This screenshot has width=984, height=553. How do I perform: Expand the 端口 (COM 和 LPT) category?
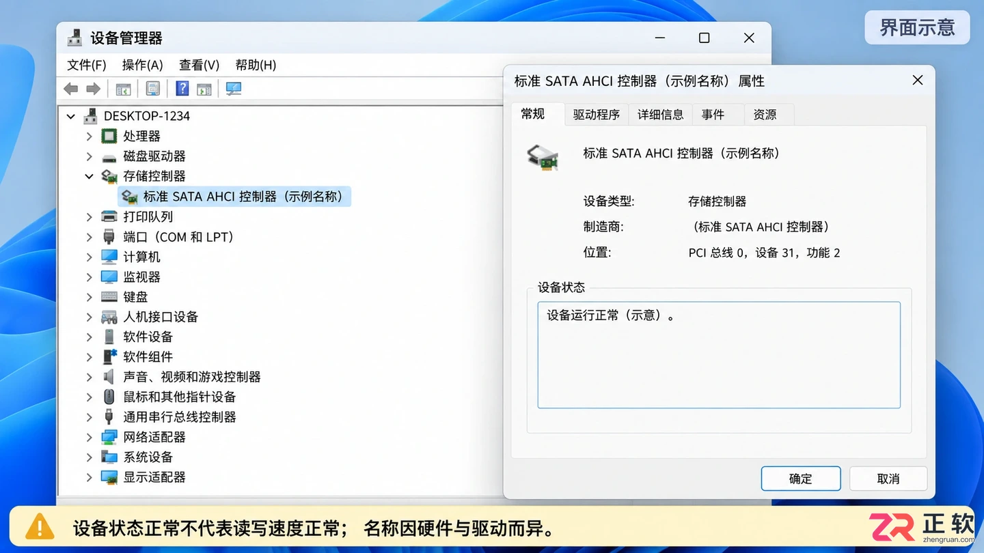(x=89, y=237)
